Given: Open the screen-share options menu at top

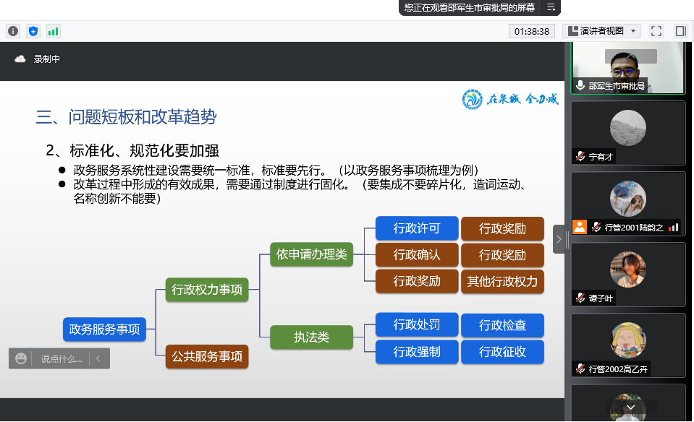Looking at the screenshot, I should tap(551, 7).
